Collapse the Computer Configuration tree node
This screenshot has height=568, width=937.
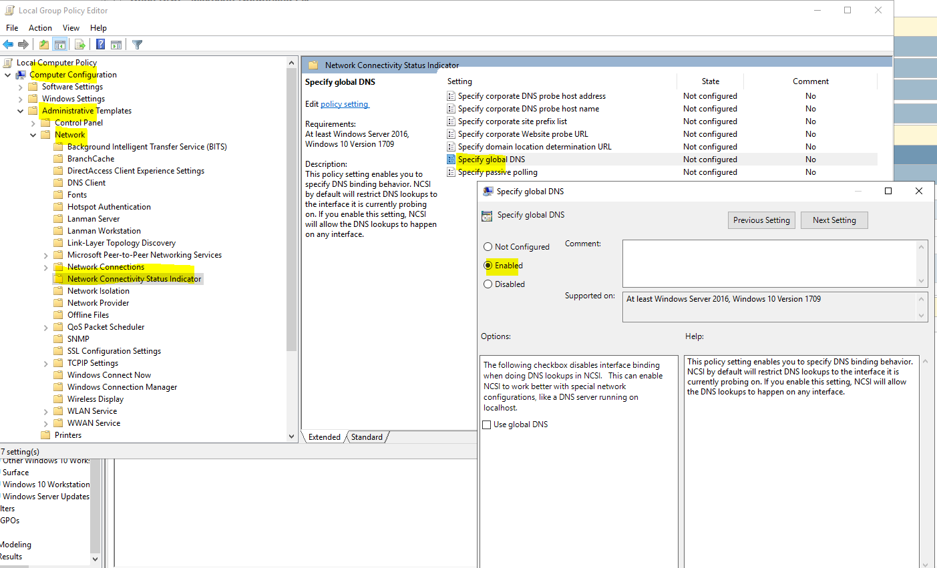(x=8, y=75)
